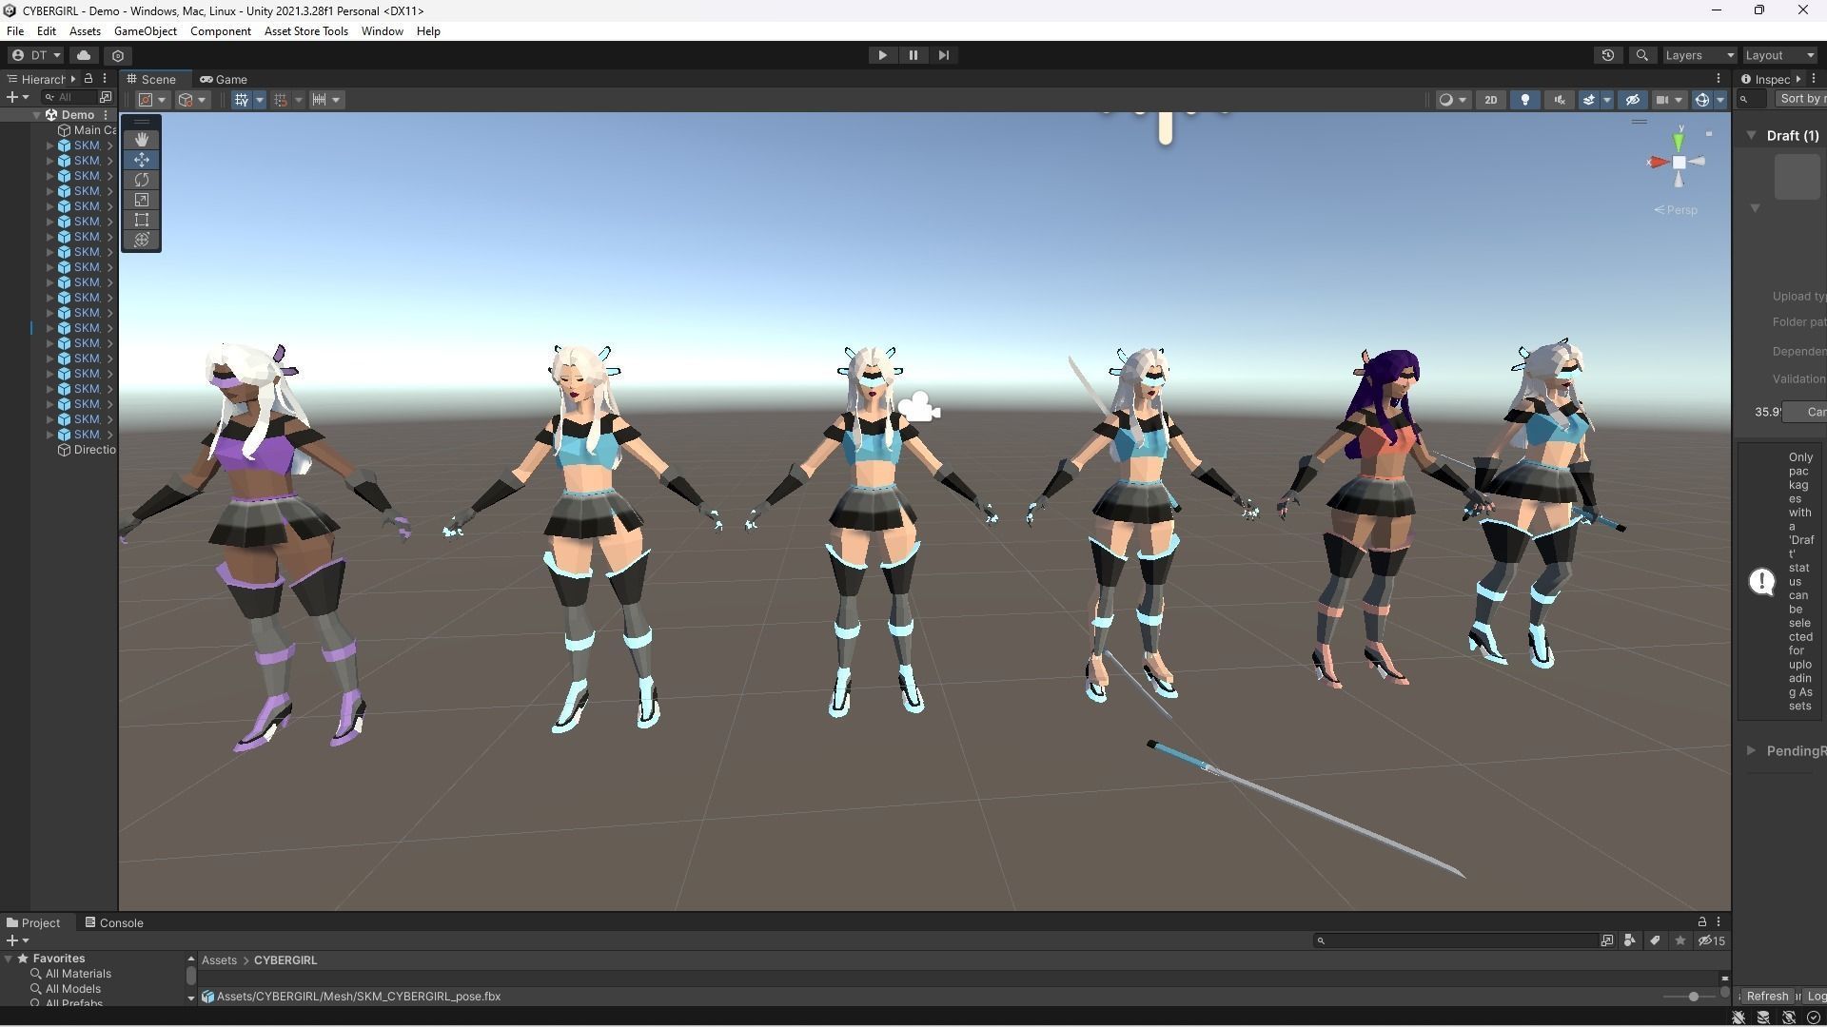Open the Asset Store Tools menu

(306, 31)
